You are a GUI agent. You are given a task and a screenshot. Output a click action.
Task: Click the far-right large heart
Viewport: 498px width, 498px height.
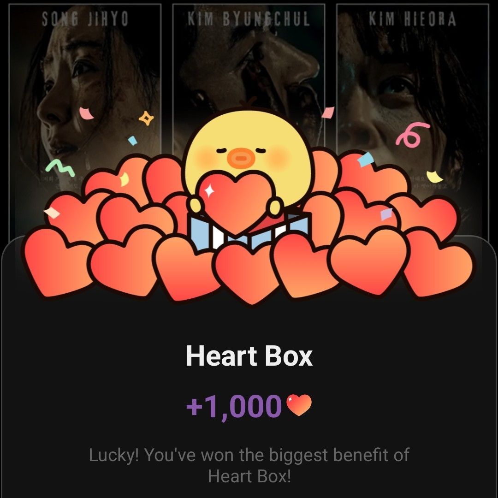pos(439,264)
